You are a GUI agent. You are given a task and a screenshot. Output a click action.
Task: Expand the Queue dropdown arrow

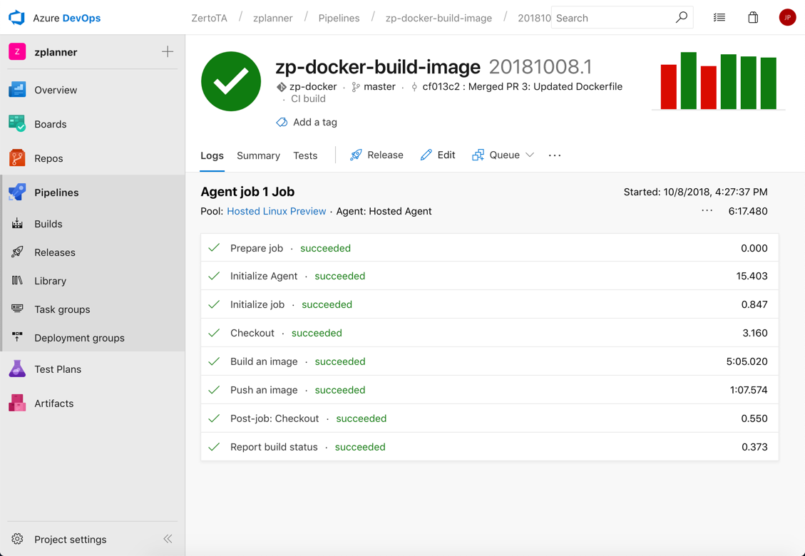click(530, 155)
